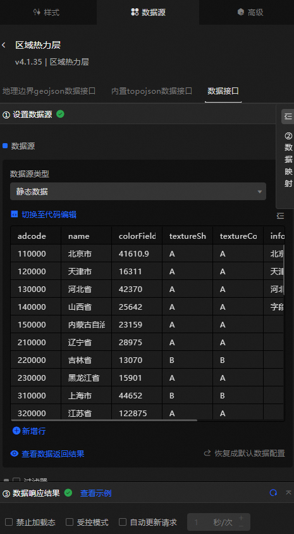Select the cell 41610.9
Screen dimensions: 294x534
[x=137, y=253]
